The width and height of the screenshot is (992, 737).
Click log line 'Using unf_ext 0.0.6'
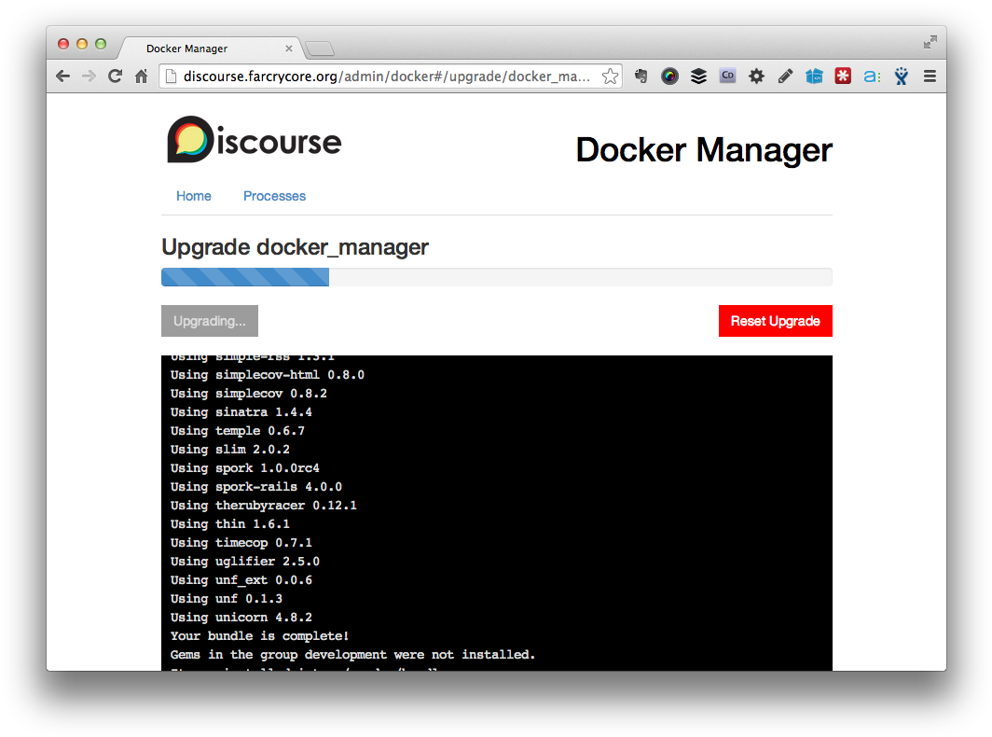click(x=241, y=580)
